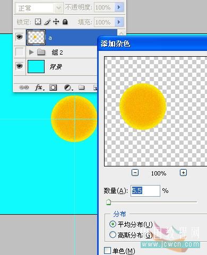Viewport: 207px width, 255px height.
Task: Click the 不透明度 100% value field
Action: (x=105, y=7)
